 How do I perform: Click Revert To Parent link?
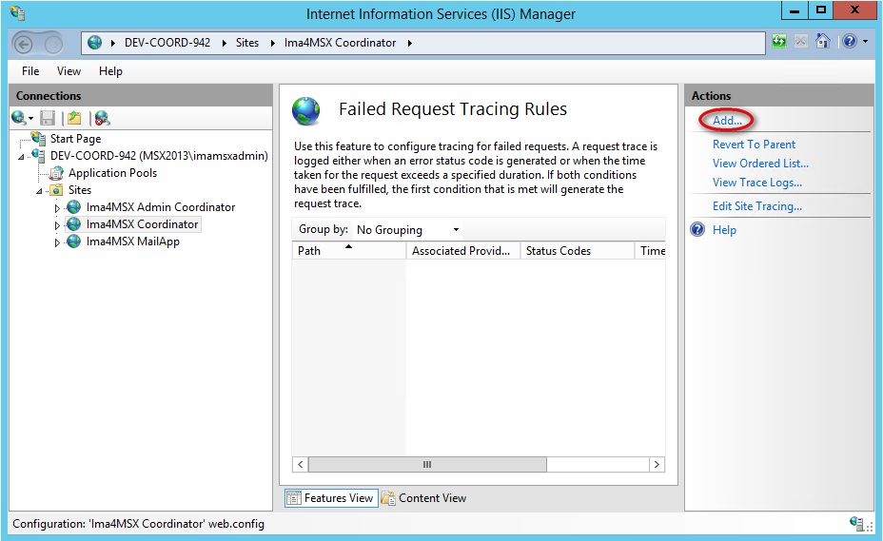(x=754, y=145)
